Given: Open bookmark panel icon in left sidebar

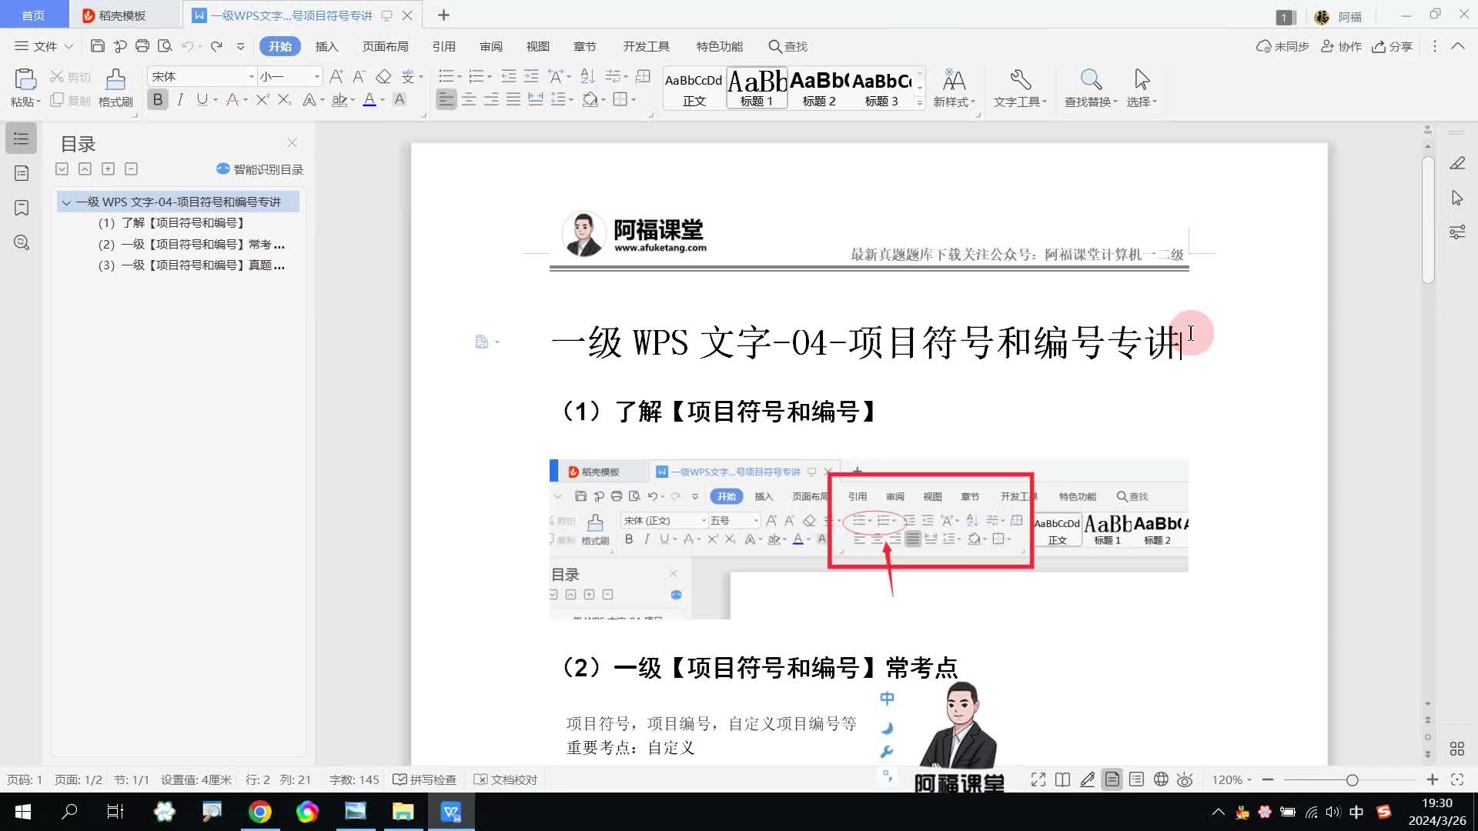Looking at the screenshot, I should click(22, 208).
